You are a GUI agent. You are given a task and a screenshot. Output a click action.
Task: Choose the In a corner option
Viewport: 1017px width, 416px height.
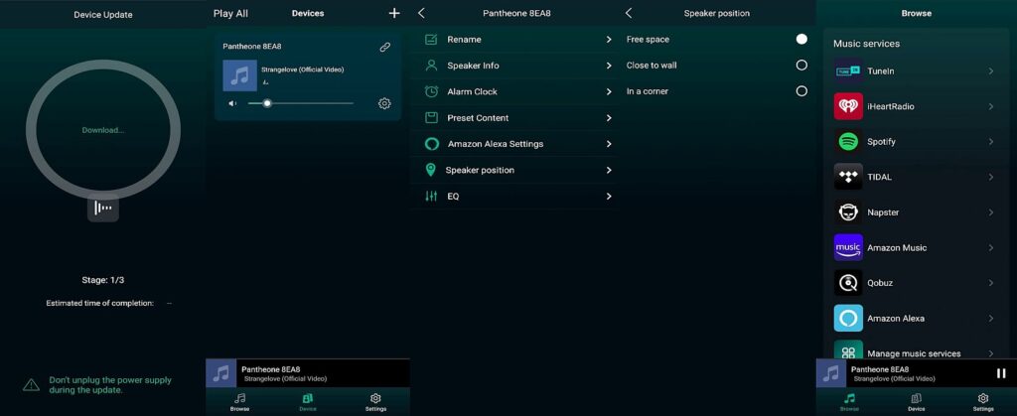[x=800, y=91]
